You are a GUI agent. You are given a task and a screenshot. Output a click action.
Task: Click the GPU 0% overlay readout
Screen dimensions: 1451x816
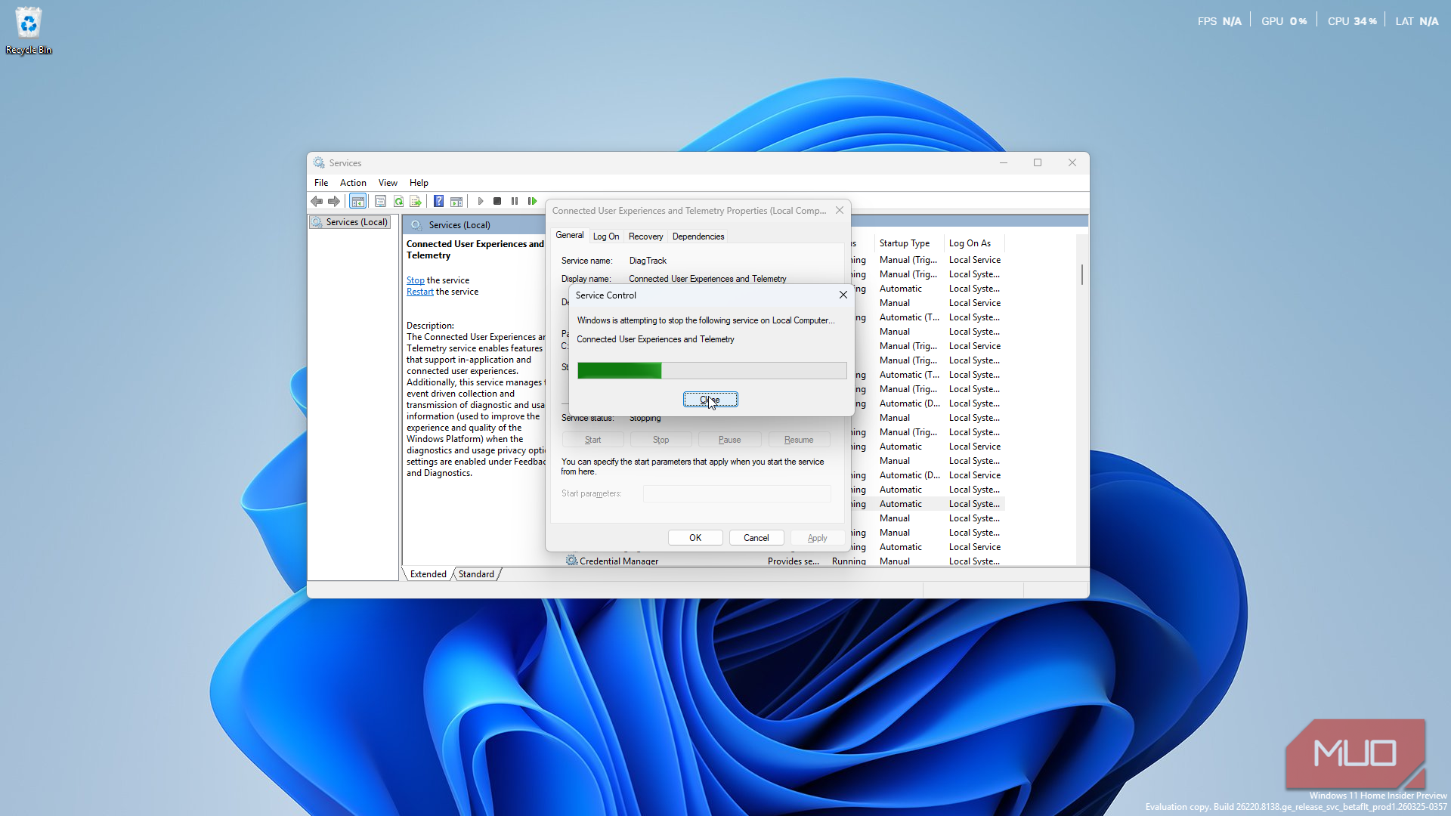click(1284, 21)
